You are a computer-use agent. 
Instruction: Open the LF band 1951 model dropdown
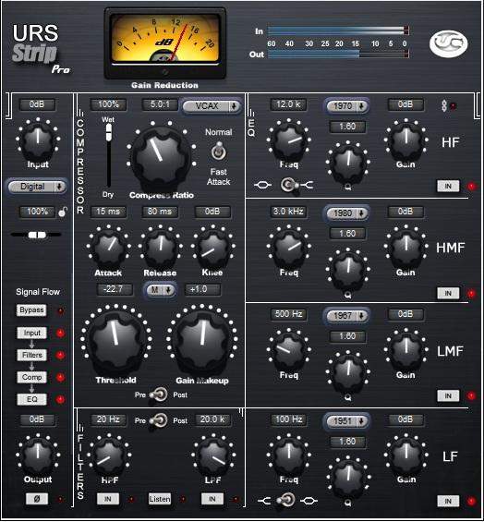[x=347, y=421]
